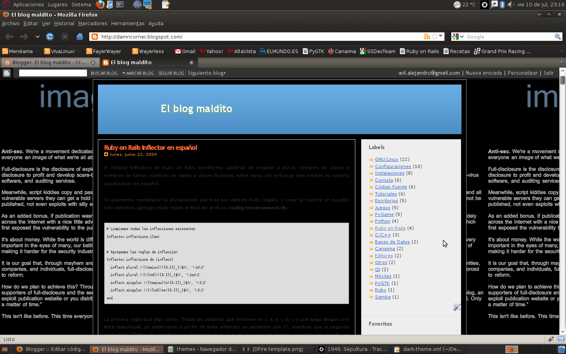Go to the Firefox home page icon
The image size is (566, 354).
tap(80, 37)
